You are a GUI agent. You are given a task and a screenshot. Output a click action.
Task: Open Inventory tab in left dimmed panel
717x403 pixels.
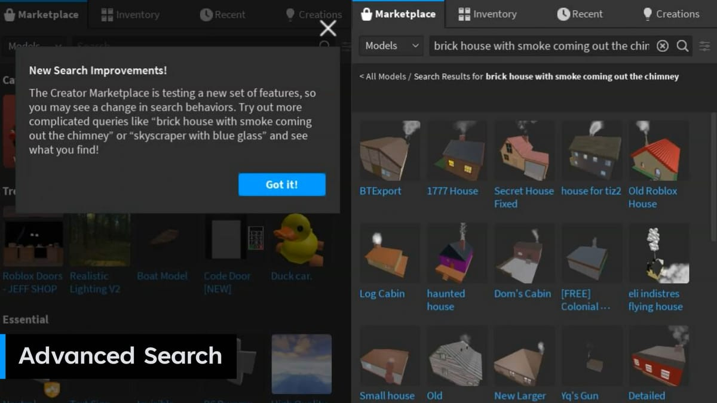tap(130, 14)
